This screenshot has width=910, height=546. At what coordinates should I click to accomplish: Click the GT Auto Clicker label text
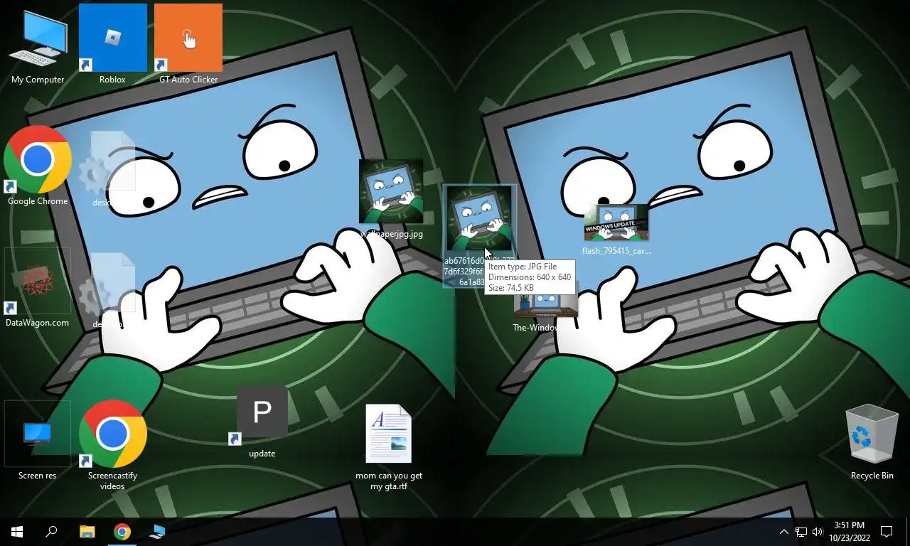[x=188, y=80]
